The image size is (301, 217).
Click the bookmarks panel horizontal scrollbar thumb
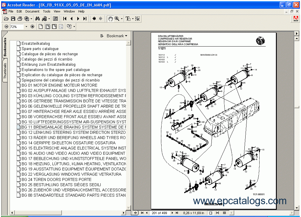(x=38, y=213)
